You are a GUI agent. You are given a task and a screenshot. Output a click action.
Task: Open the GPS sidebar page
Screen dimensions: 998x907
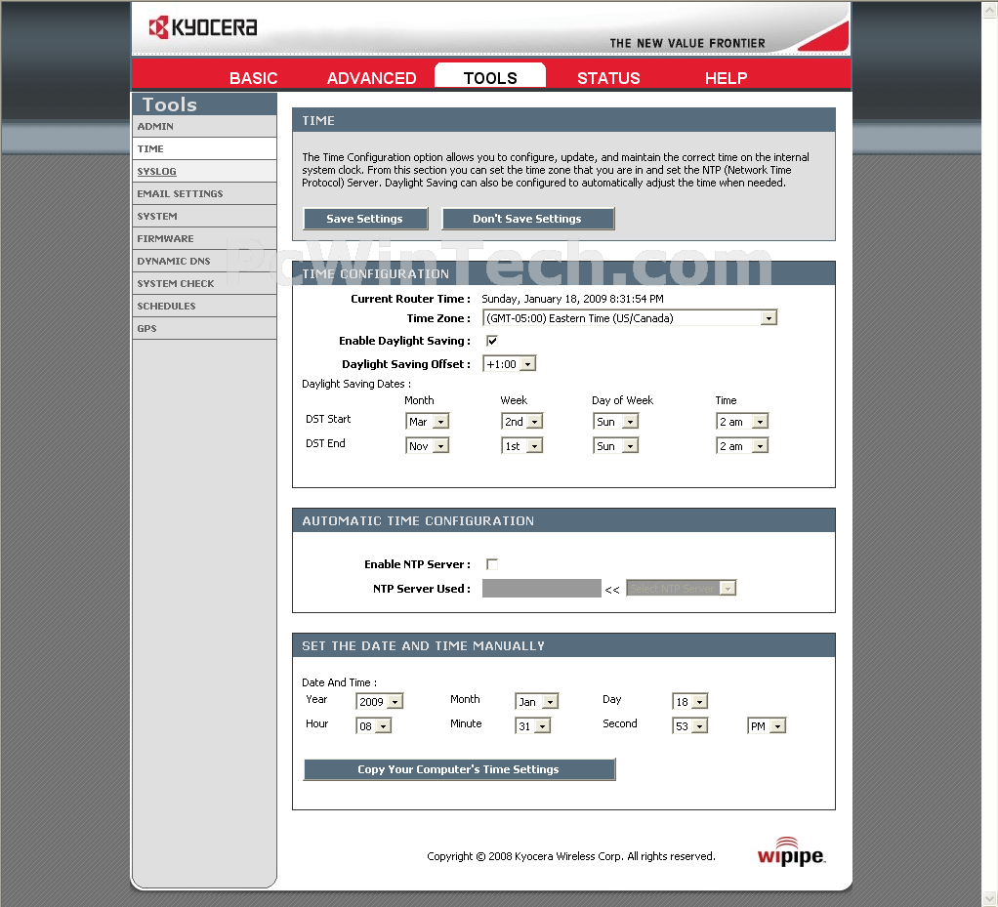[204, 328]
